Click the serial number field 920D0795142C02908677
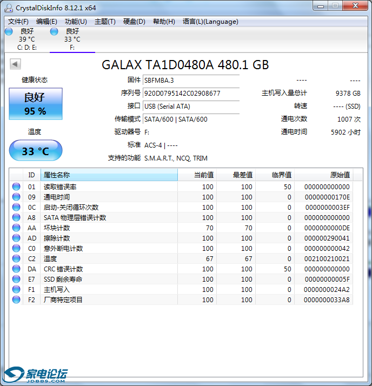The width and height of the screenshot is (372, 386). click(x=191, y=94)
